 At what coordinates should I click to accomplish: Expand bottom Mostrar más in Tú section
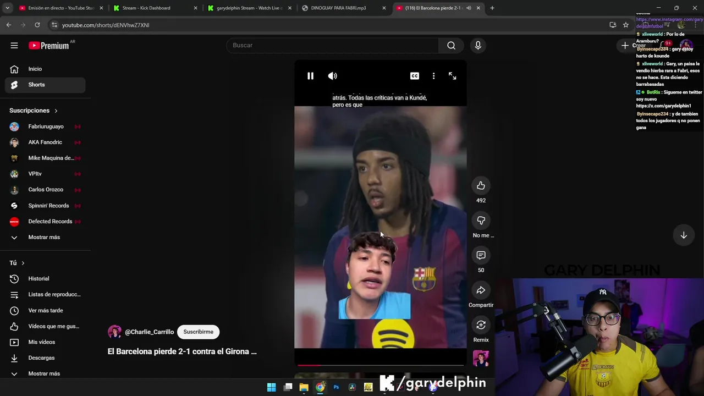pyautogui.click(x=46, y=373)
